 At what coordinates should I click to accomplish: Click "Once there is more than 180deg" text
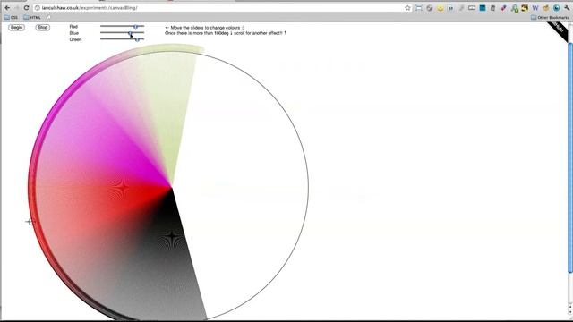(x=197, y=33)
